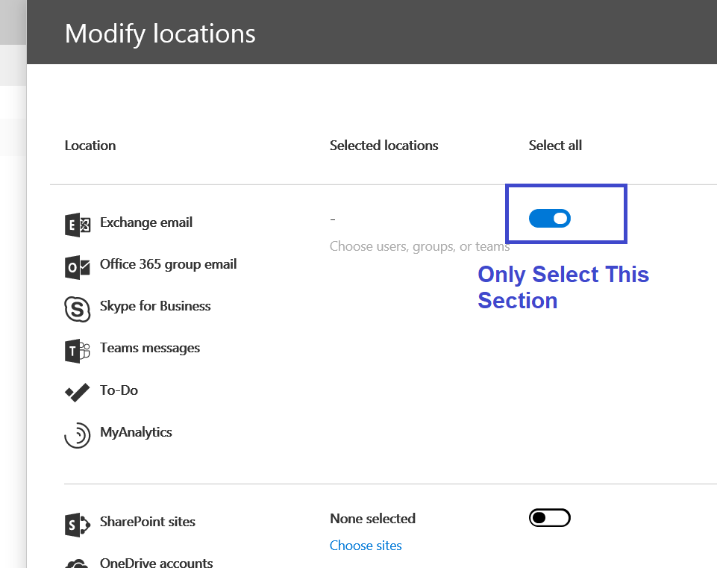Click the Modify locations title

pyautogui.click(x=160, y=34)
